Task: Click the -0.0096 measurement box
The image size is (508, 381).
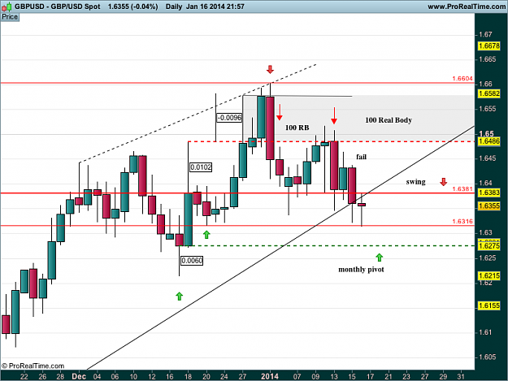Action: pos(229,118)
